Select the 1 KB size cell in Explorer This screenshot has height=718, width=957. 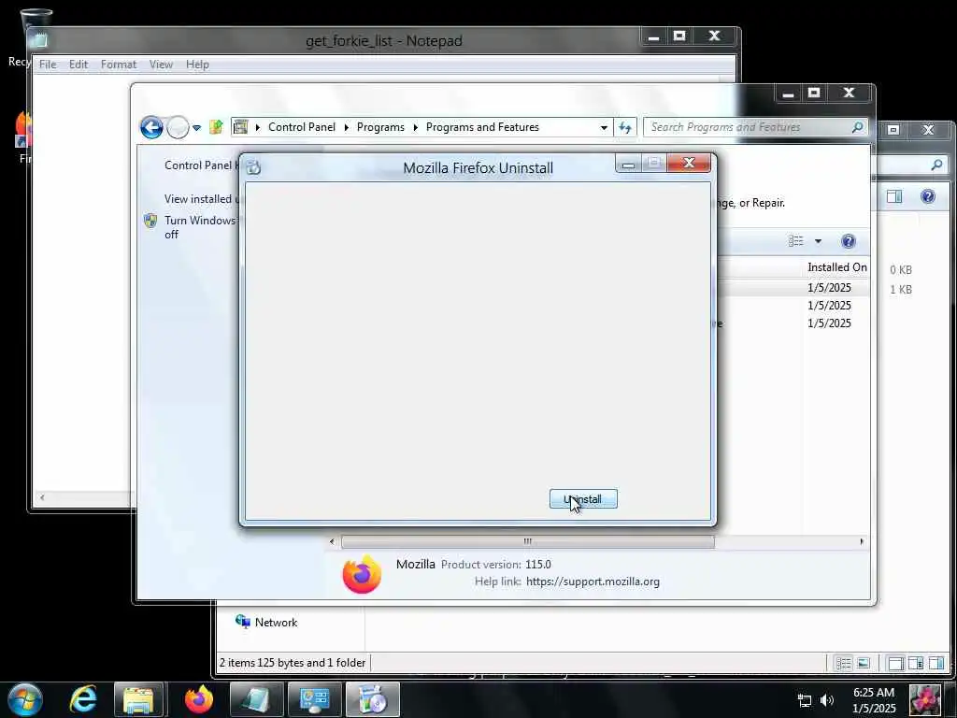(x=900, y=290)
